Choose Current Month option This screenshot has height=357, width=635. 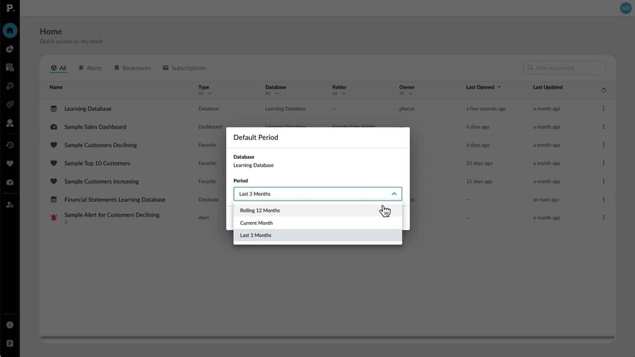click(317, 223)
